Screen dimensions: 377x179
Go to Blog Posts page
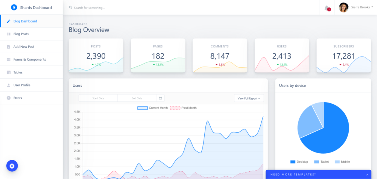pyautogui.click(x=32, y=34)
